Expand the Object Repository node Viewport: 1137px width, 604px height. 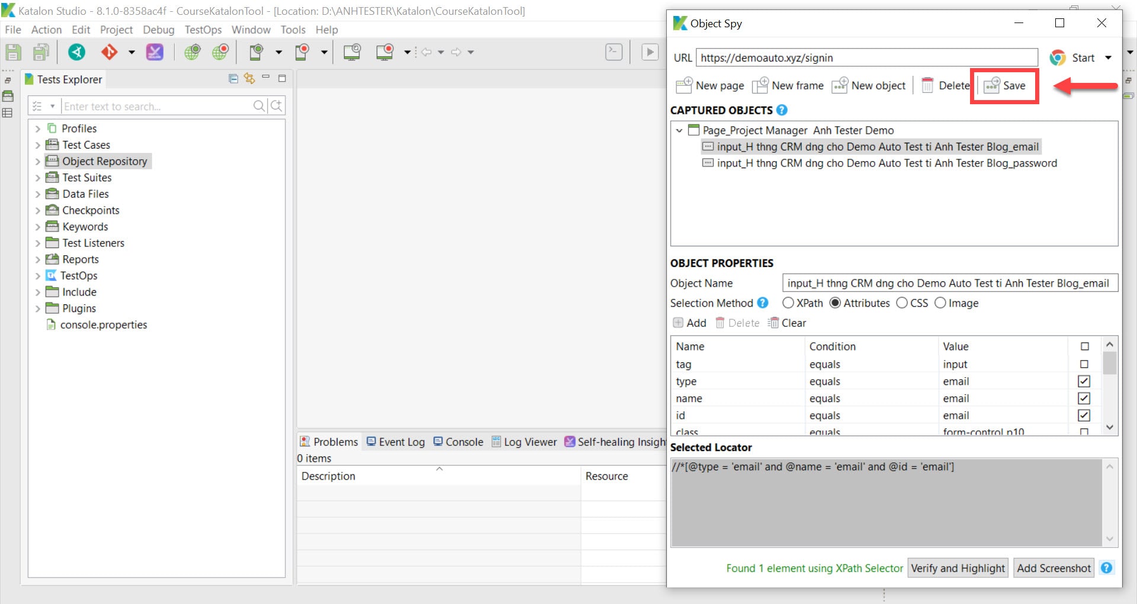(38, 161)
